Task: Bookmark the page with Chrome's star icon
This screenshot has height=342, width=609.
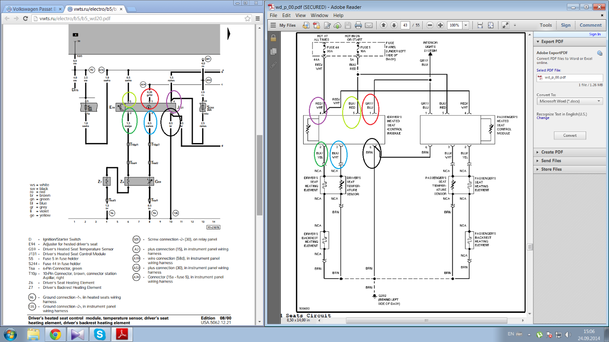Action: click(248, 19)
